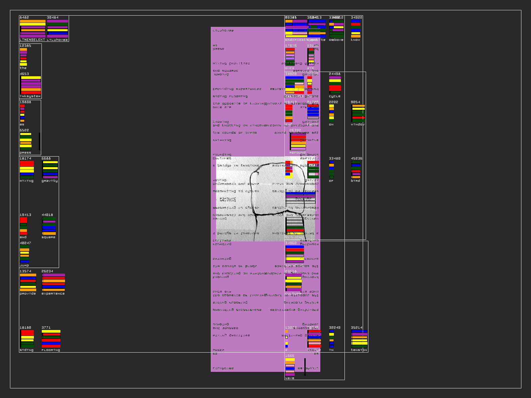531x398 pixels.
Task: Select the Liluhovea striped block
Action: 57,29
